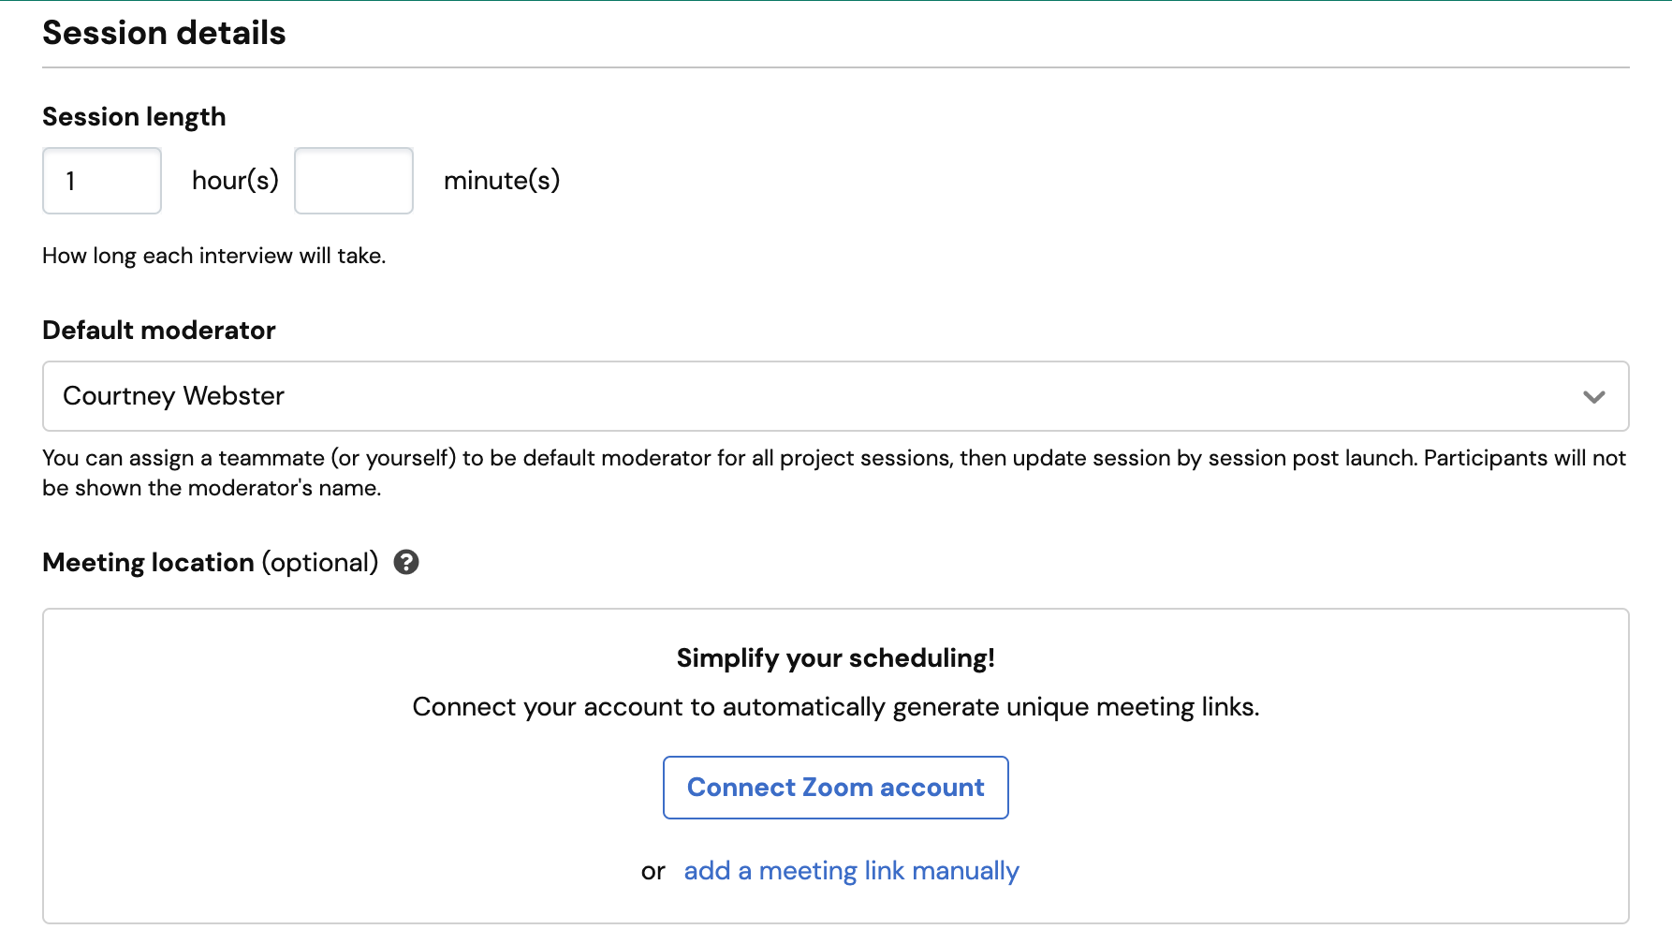
Task: Click the Session details heading
Action: (x=164, y=33)
